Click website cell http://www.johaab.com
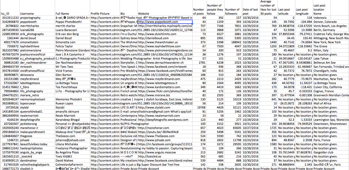This screenshot has height=170, width=349. 165,140
